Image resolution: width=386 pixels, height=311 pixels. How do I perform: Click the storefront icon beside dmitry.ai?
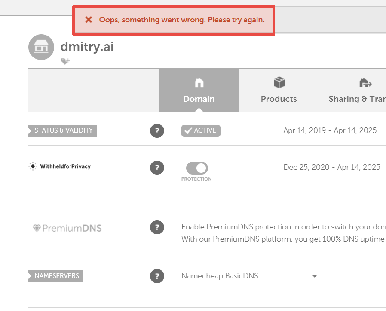41,47
